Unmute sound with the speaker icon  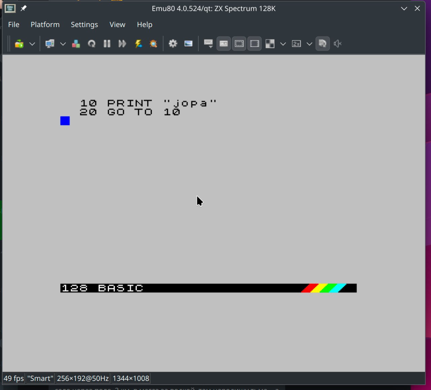click(337, 44)
